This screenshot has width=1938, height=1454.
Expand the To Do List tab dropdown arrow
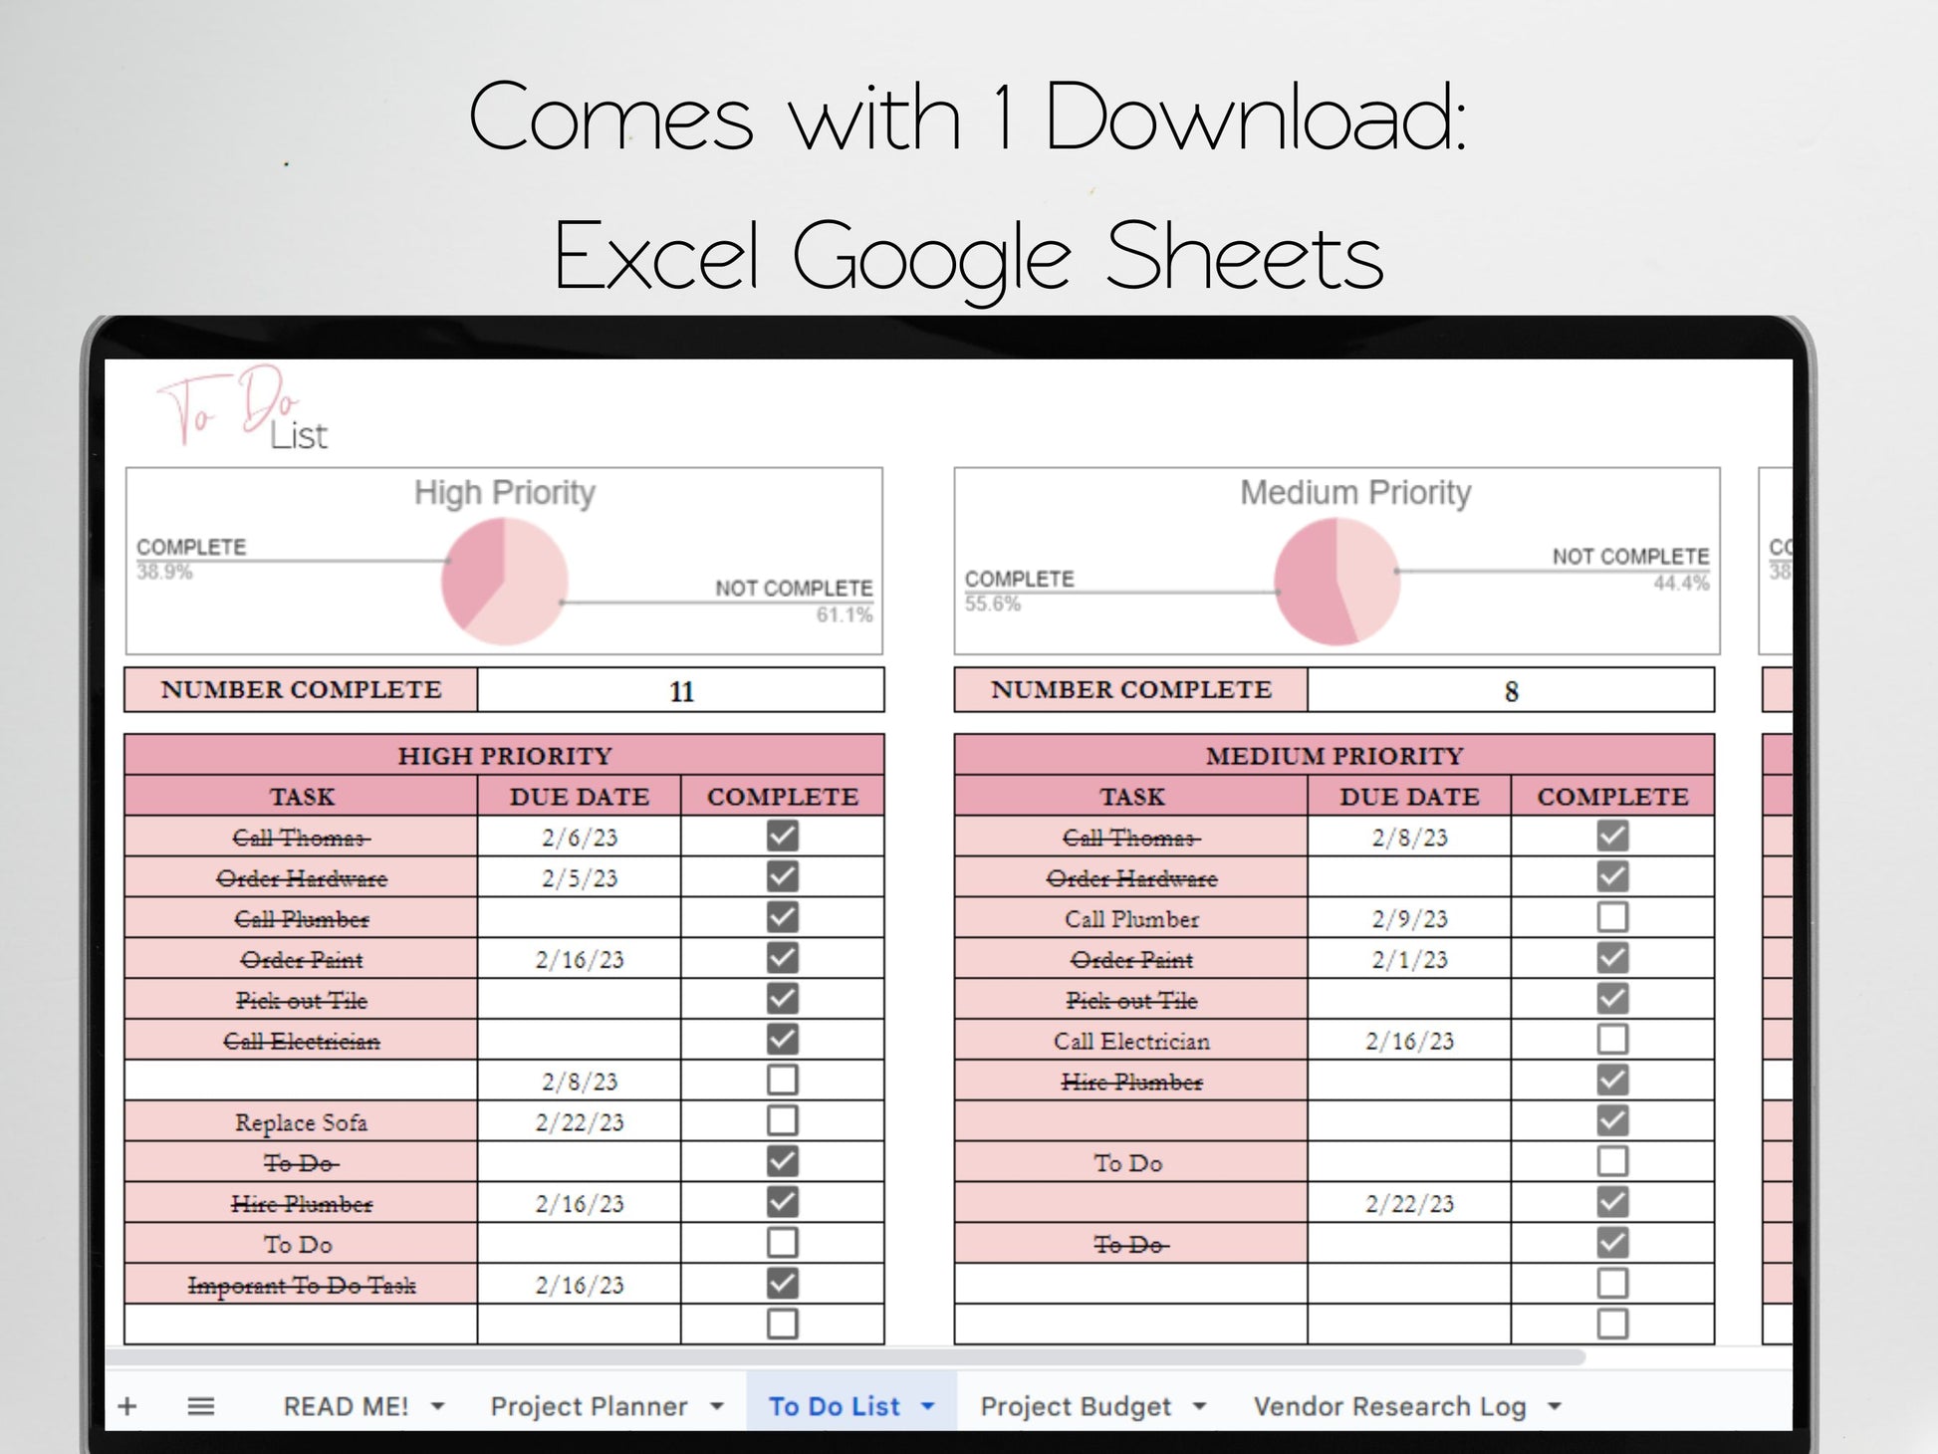tap(927, 1406)
